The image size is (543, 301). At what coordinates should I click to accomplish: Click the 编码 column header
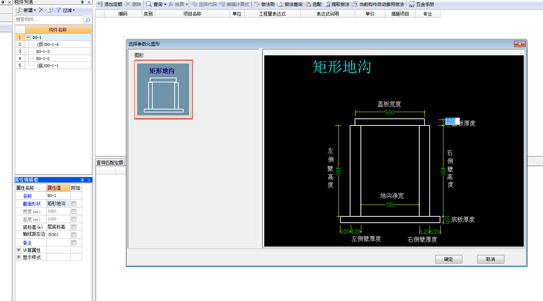click(x=123, y=14)
